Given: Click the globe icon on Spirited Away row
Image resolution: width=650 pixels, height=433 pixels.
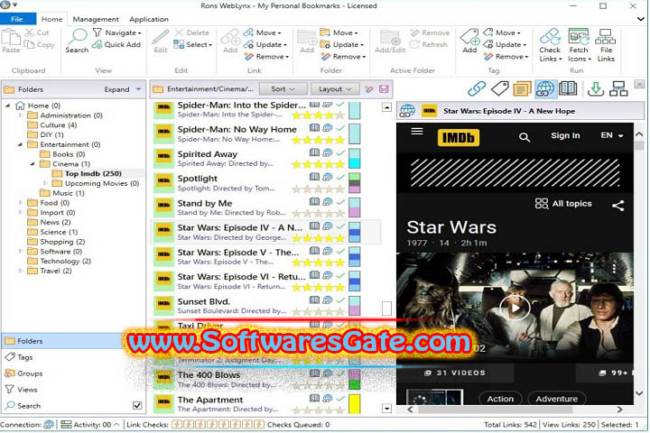Looking at the screenshot, I should pos(328,152).
